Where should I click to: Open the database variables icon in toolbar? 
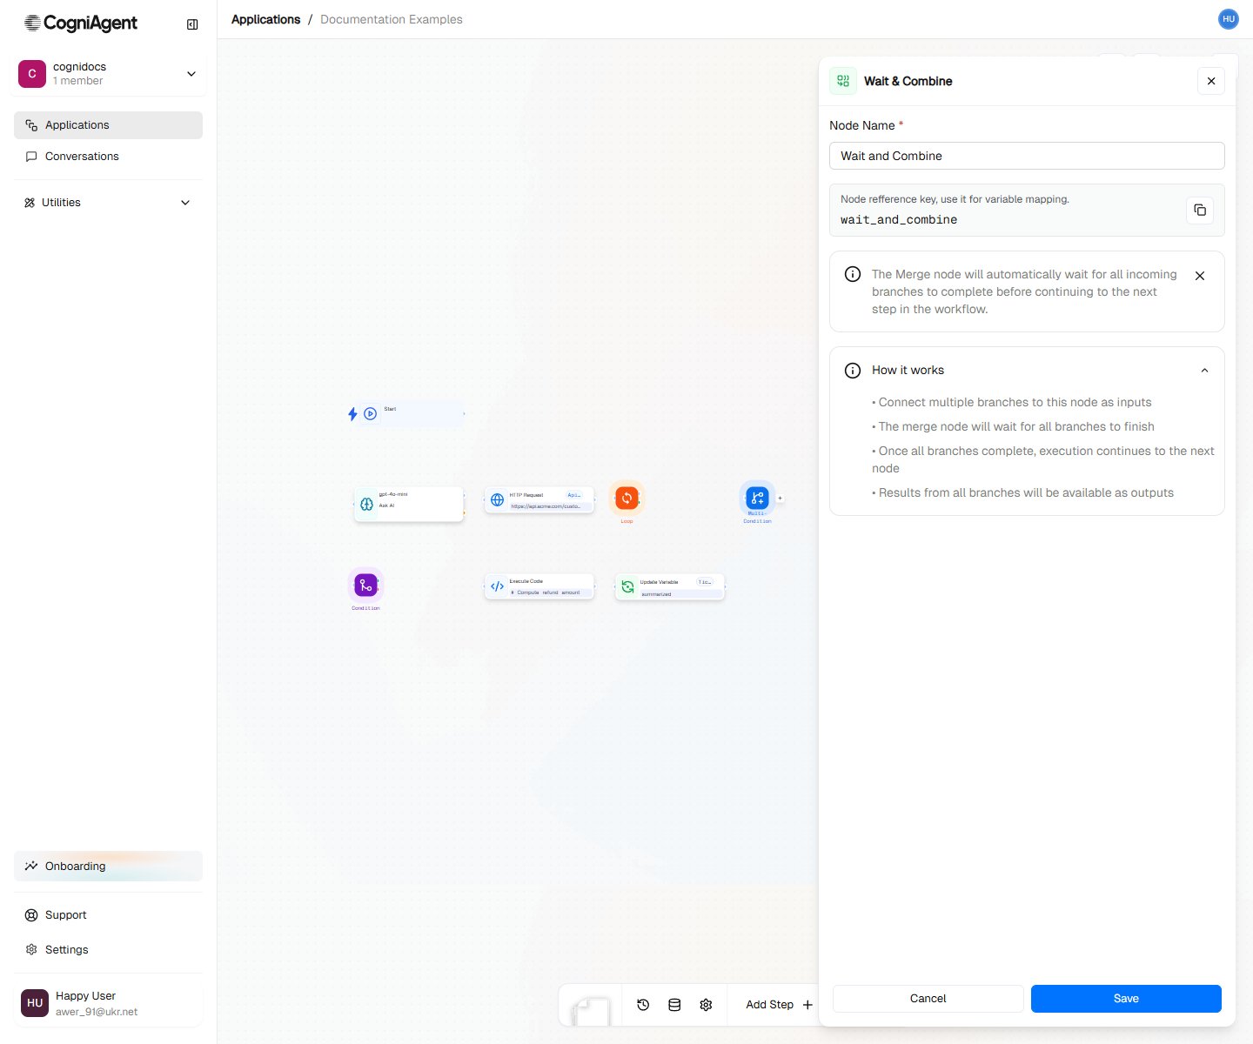tap(674, 1005)
